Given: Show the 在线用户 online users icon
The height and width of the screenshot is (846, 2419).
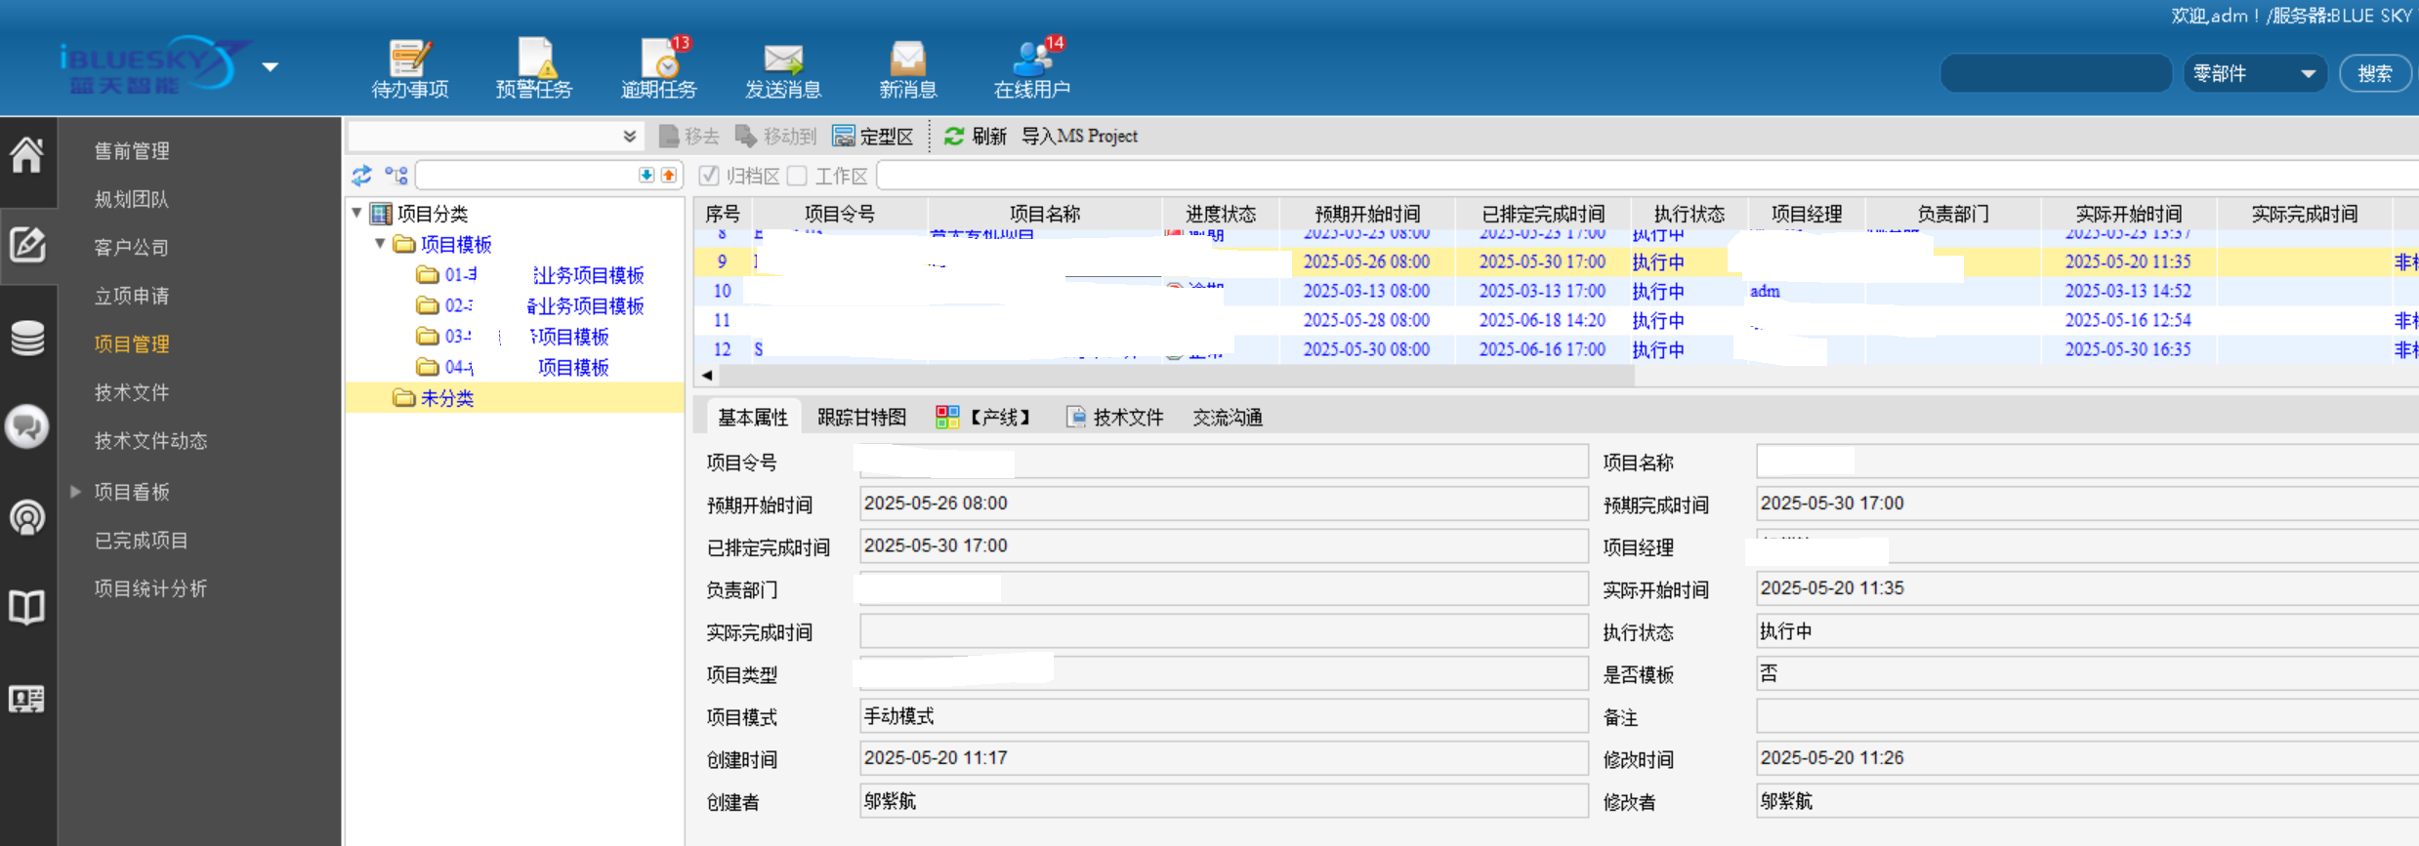Looking at the screenshot, I should 1032,69.
